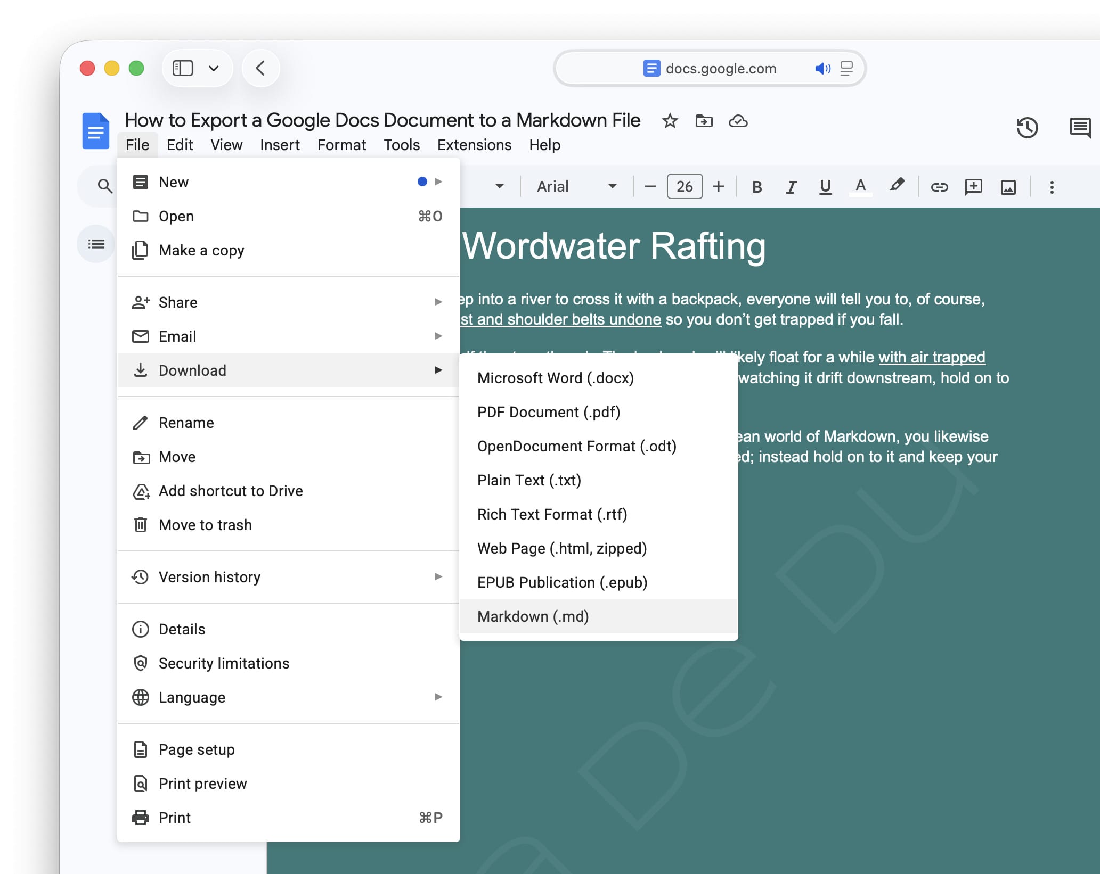
Task: Download as Plain Text (.txt)
Action: [599, 480]
